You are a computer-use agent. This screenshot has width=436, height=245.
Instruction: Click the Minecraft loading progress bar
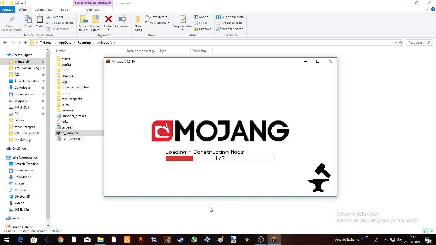click(x=220, y=158)
